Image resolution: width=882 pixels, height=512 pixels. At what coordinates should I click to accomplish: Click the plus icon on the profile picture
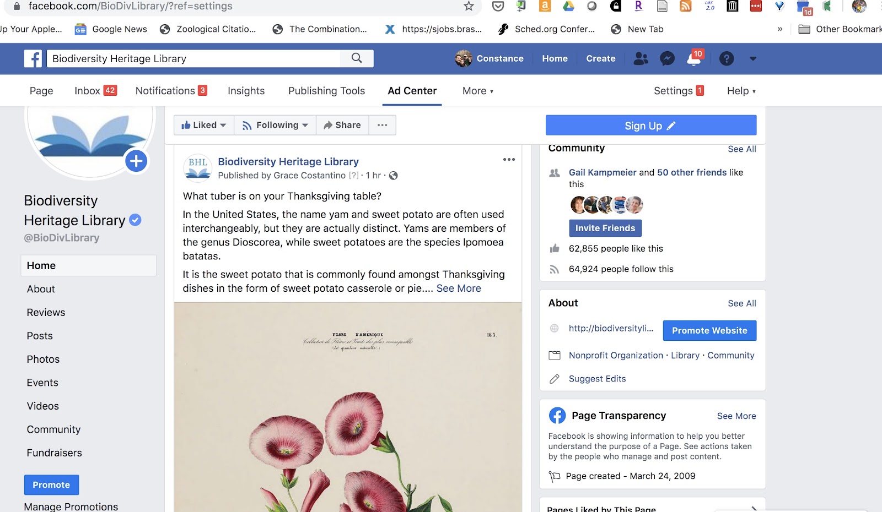[x=136, y=161]
